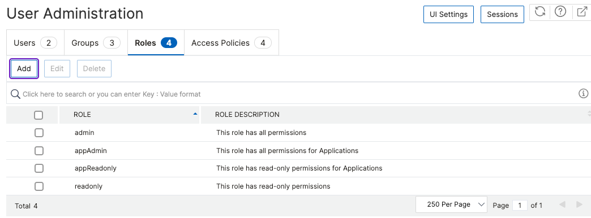Sort by ROLE DESCRIPTION column arrows

(x=589, y=113)
